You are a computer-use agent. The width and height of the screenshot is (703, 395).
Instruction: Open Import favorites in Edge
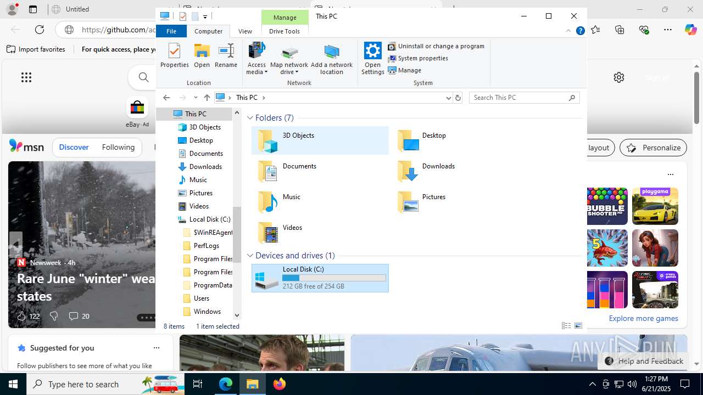[x=36, y=49]
